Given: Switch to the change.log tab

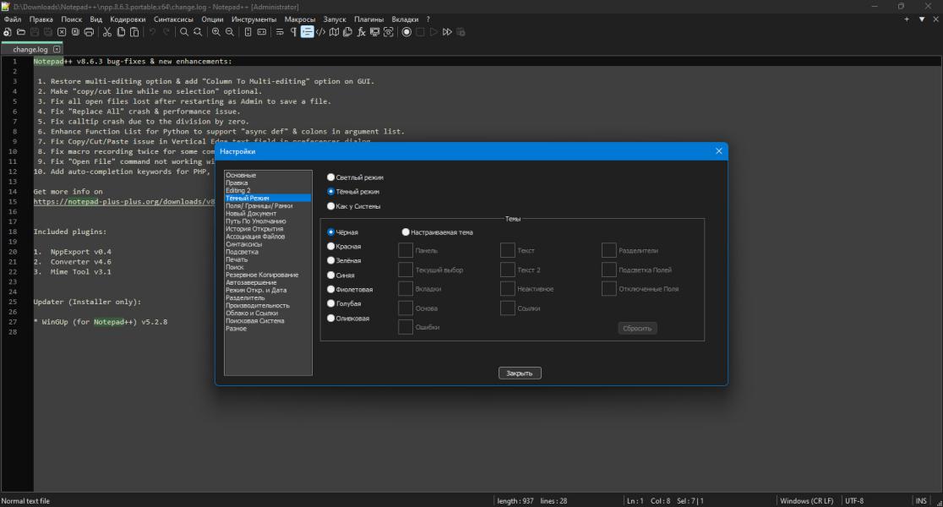Looking at the screenshot, I should click(x=30, y=49).
